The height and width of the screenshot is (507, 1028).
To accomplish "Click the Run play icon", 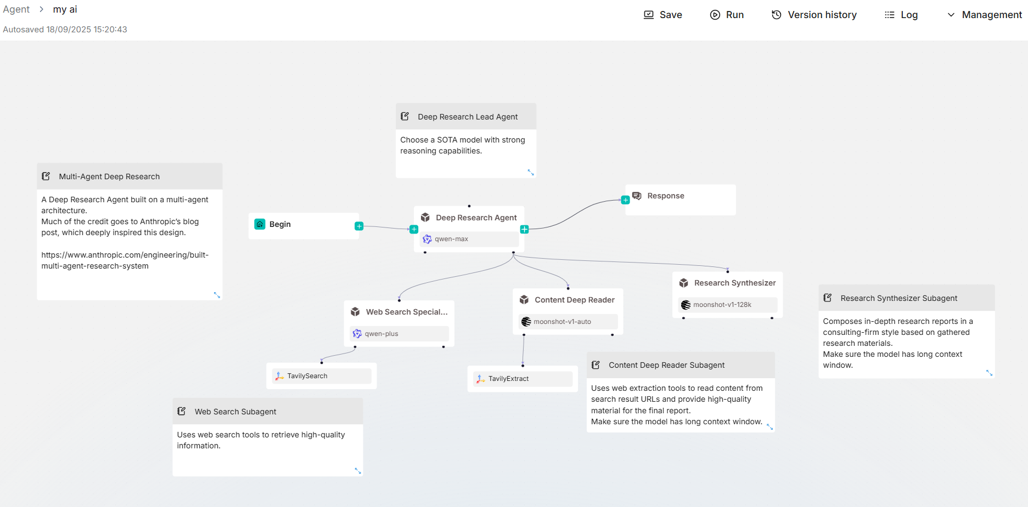I will 715,15.
